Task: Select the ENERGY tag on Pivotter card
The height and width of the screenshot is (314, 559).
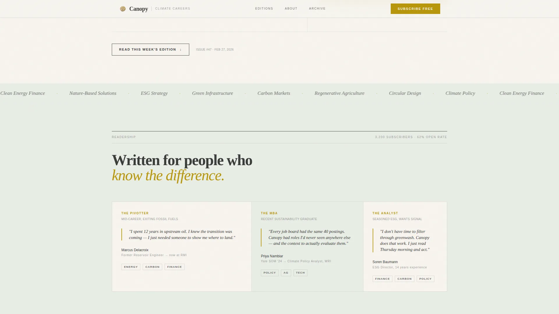Action: coord(131,267)
